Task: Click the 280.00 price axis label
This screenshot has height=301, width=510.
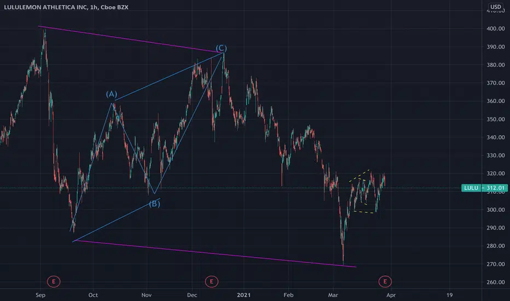Action: click(496, 246)
